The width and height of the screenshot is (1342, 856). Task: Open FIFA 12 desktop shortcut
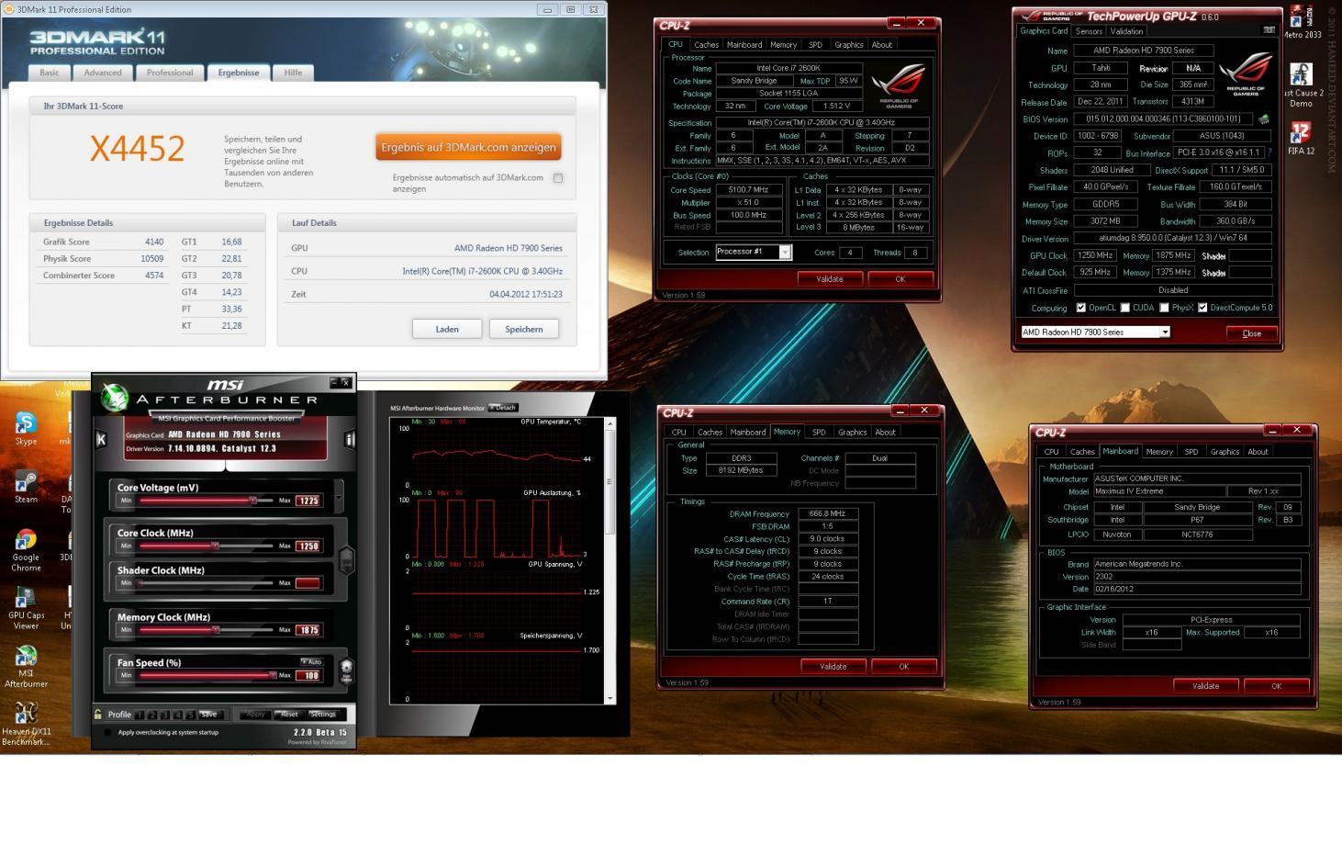[x=1302, y=138]
